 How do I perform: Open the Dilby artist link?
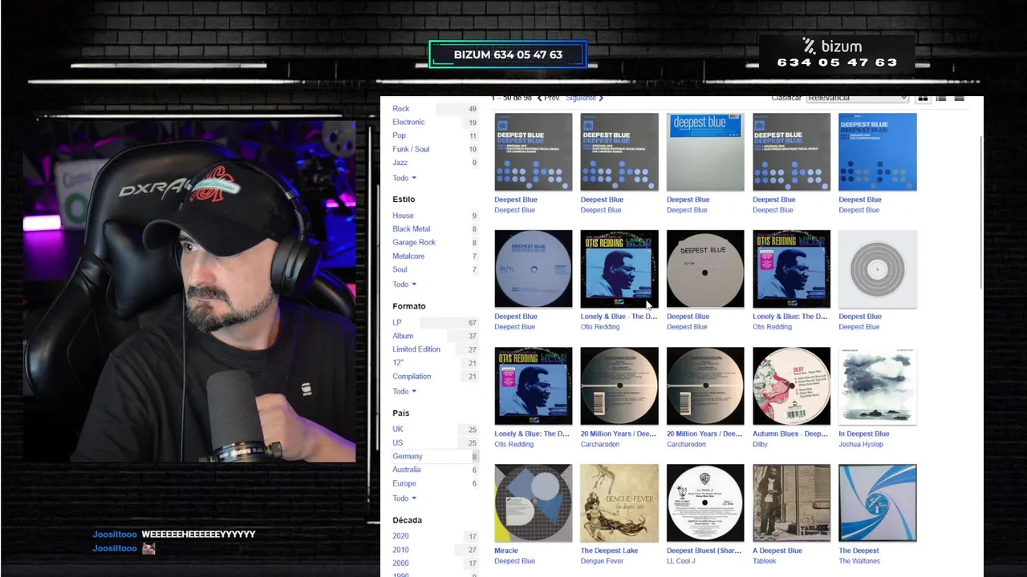tap(761, 444)
